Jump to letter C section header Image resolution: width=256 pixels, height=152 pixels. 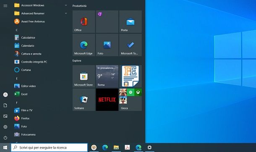tap(17, 30)
